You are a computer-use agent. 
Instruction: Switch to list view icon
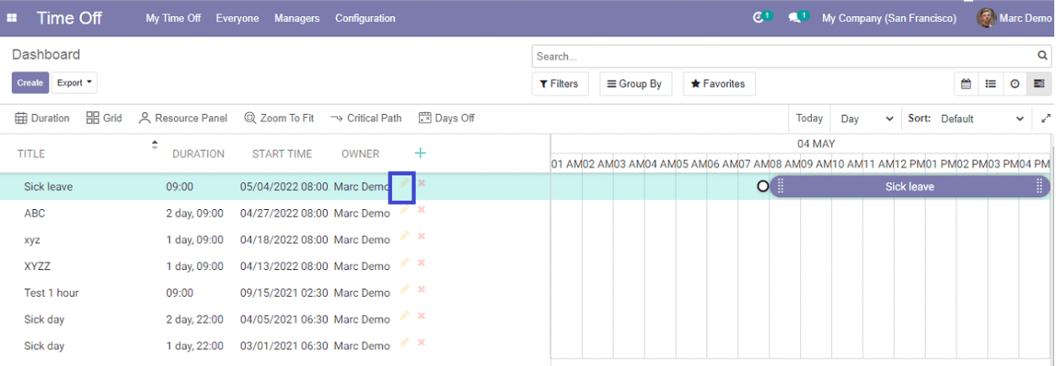990,83
